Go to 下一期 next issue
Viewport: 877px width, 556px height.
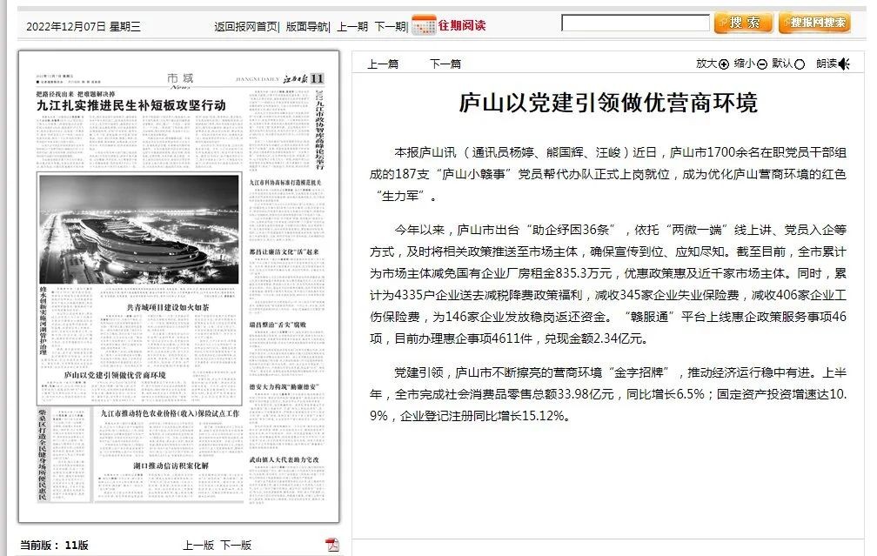(390, 26)
